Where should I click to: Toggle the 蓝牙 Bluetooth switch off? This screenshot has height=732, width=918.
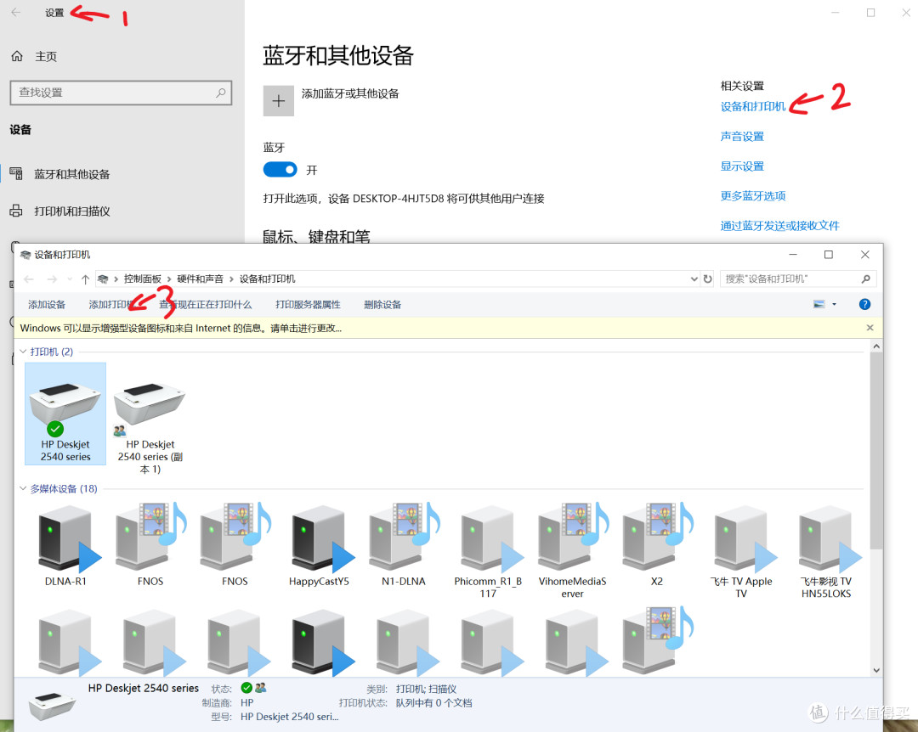coord(280,170)
